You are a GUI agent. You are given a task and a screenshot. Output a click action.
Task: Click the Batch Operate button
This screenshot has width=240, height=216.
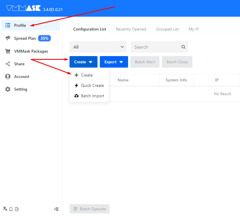[89, 209]
